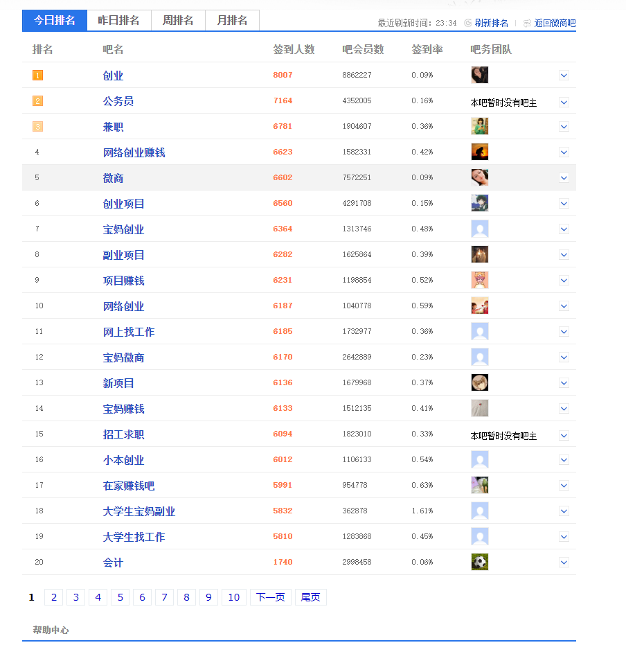Switch to 周排名 tab
The width and height of the screenshot is (626, 645).
tap(178, 21)
